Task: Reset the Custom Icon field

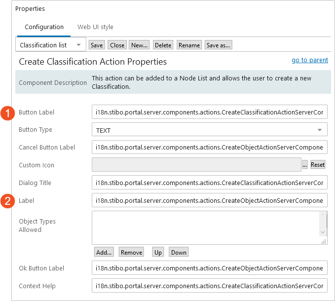Action: click(318, 165)
